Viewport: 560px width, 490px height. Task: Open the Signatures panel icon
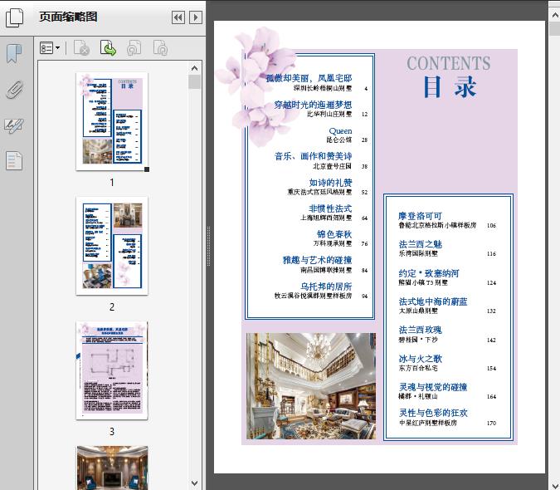[x=14, y=125]
